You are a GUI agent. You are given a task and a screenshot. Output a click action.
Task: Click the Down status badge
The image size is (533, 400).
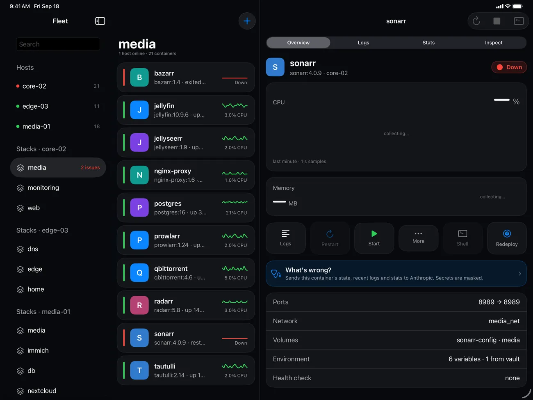[509, 67]
